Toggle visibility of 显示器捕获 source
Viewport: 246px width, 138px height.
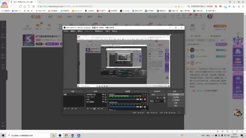(103, 102)
